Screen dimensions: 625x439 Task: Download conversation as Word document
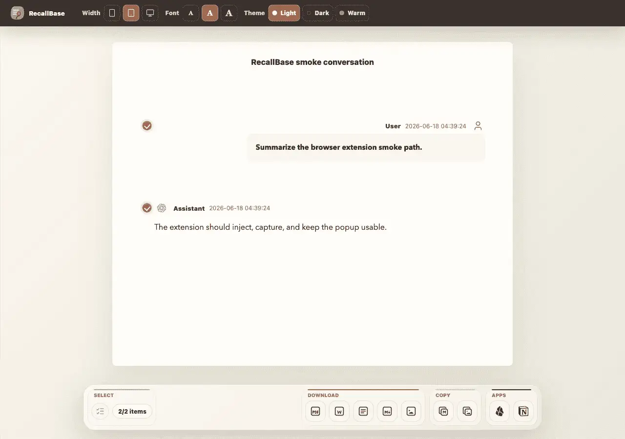[x=339, y=411]
